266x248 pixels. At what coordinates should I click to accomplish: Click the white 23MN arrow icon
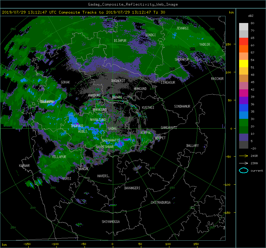(244, 163)
